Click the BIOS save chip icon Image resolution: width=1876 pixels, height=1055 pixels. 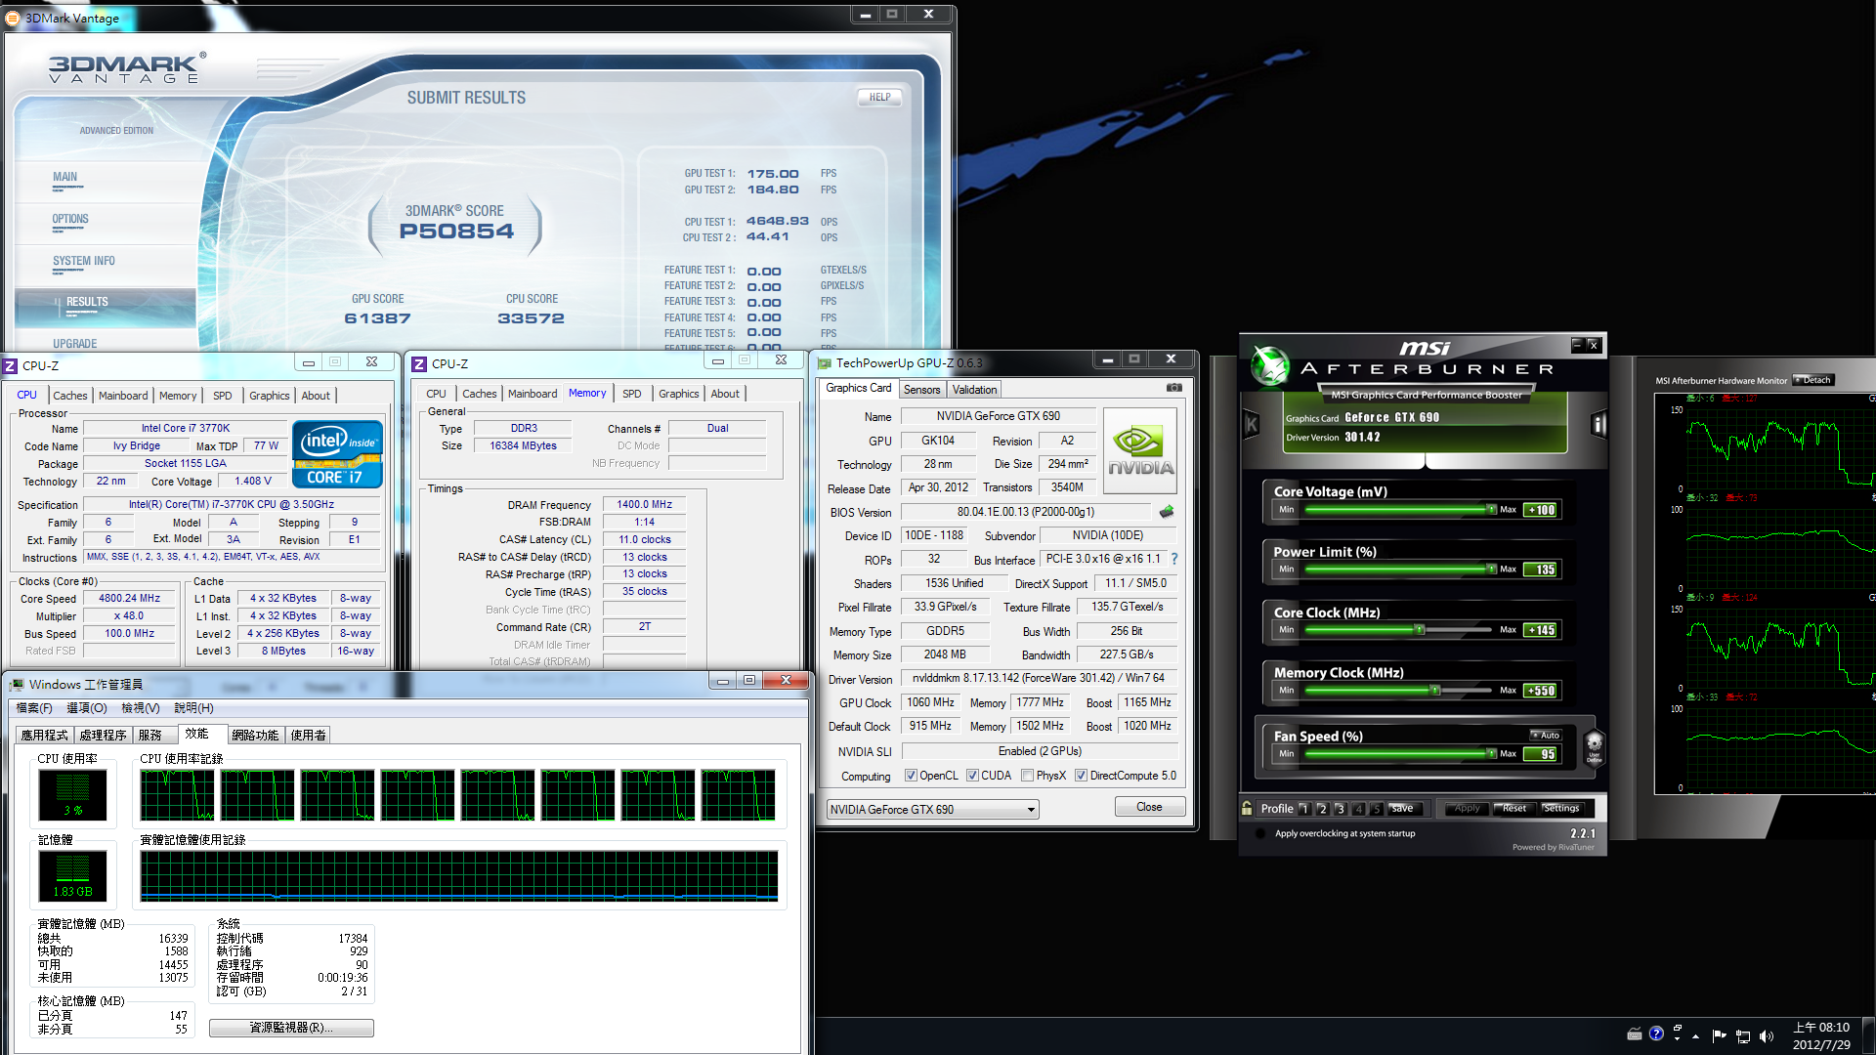point(1167,511)
